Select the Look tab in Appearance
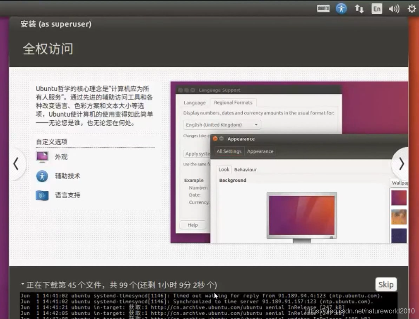Screen dimensions: 419x319 point(224,169)
